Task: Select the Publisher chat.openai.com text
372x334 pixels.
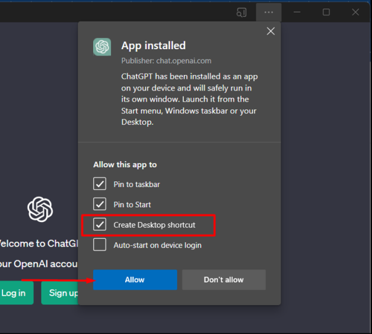Action: 166,61
